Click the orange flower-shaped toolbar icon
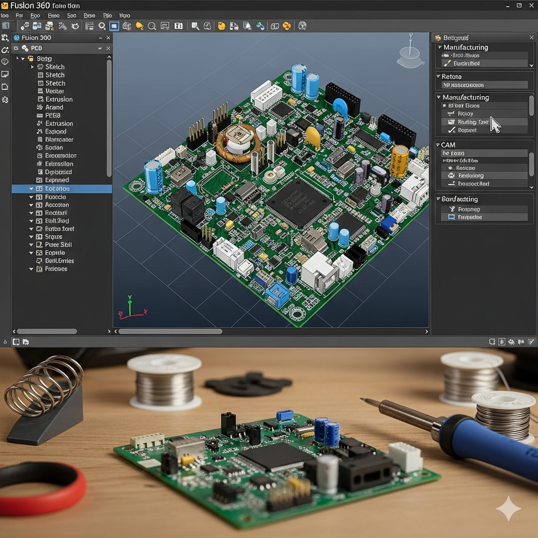 pos(286,26)
